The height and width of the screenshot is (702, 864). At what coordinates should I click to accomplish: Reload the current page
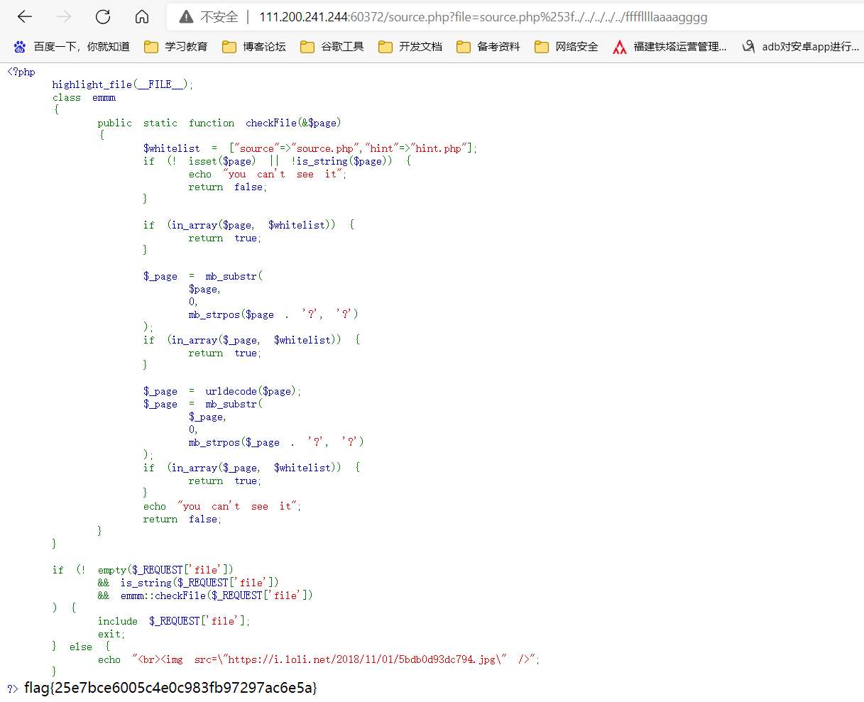[x=103, y=17]
